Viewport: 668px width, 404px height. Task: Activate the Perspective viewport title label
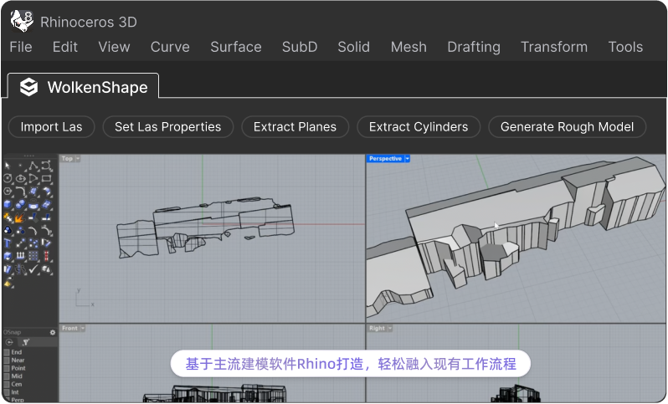point(385,158)
